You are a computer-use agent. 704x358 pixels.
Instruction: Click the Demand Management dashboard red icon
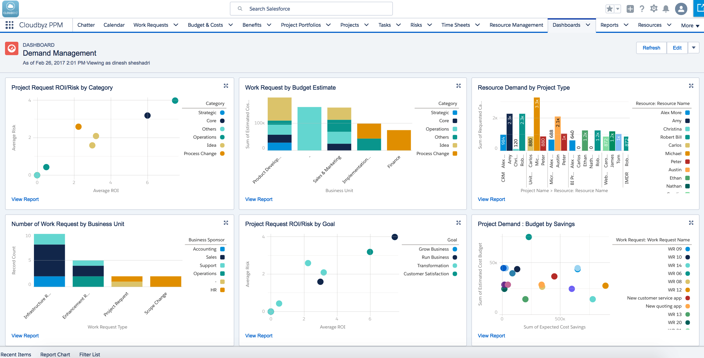pyautogui.click(x=12, y=49)
